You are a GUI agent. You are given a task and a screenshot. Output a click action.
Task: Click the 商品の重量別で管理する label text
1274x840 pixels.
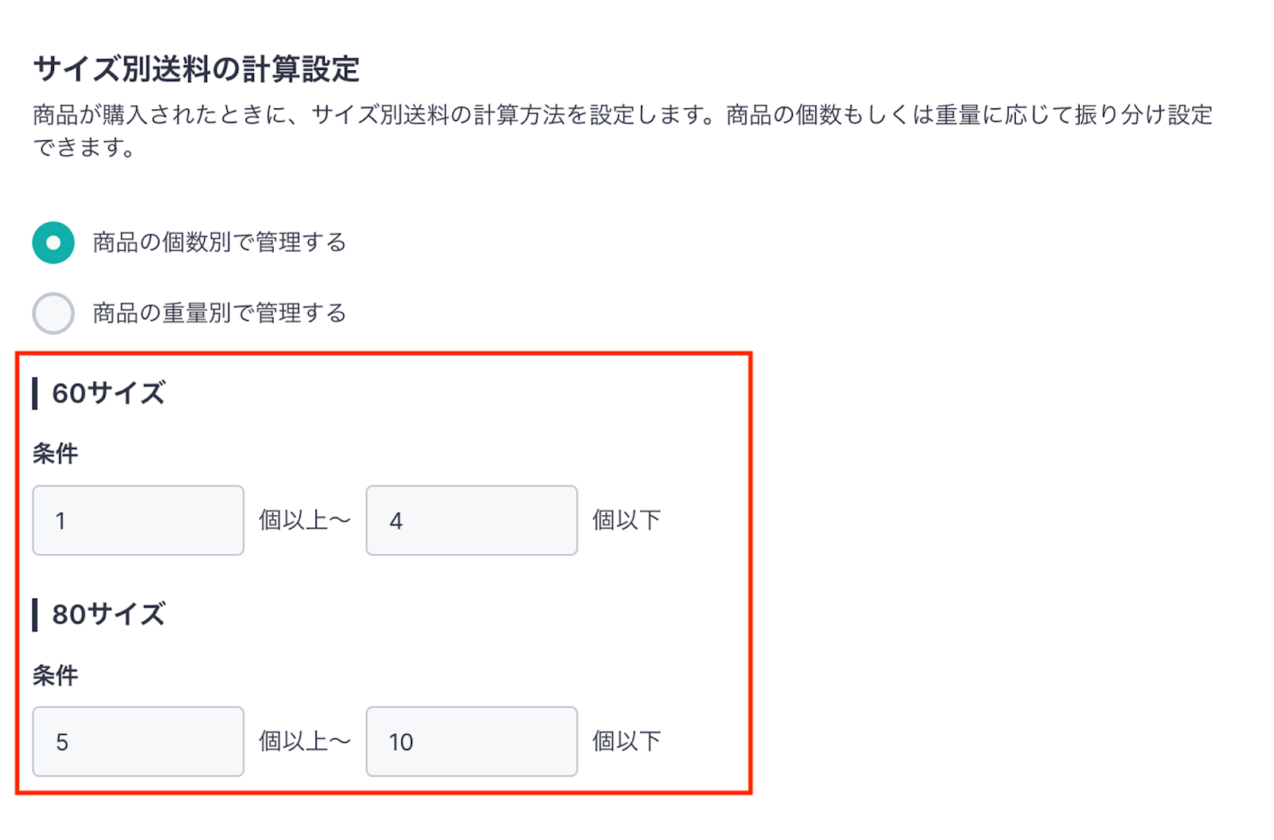click(220, 313)
